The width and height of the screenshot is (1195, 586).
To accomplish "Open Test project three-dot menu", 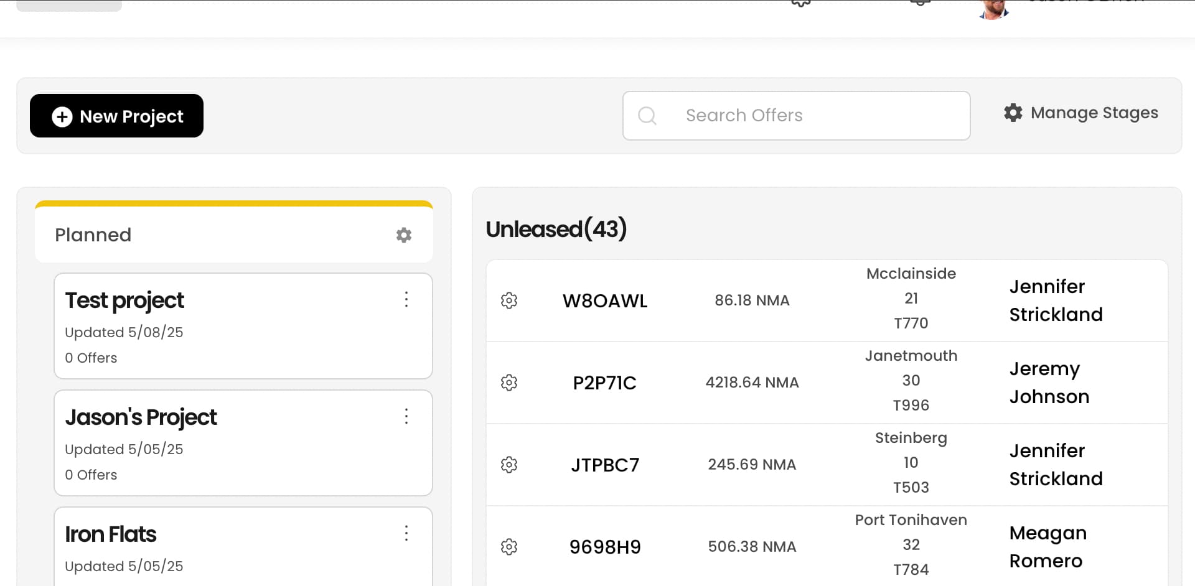I will click(x=406, y=299).
